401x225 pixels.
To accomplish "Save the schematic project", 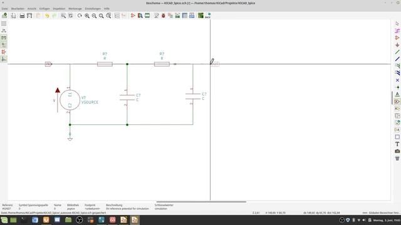I will click(4, 16).
